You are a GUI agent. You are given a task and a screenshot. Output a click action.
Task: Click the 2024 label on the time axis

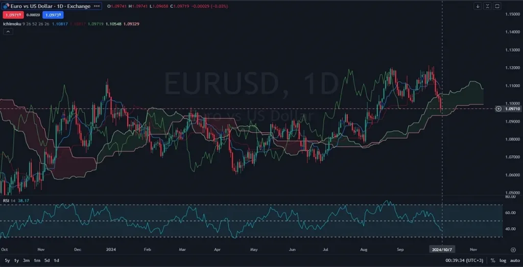tap(110, 249)
